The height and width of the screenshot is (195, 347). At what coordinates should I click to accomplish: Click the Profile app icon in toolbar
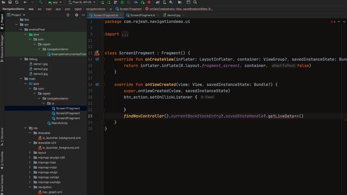pyautogui.click(x=136, y=2)
